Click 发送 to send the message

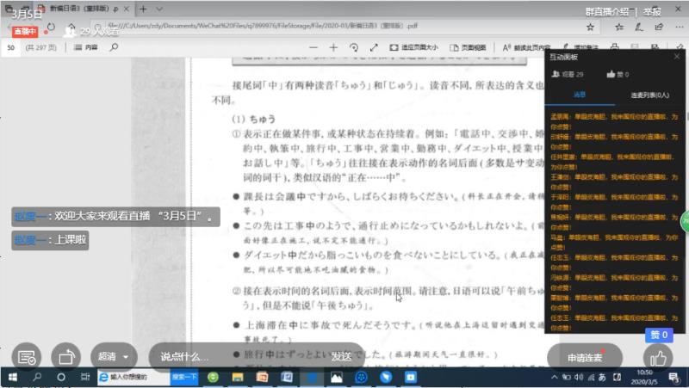click(x=341, y=356)
